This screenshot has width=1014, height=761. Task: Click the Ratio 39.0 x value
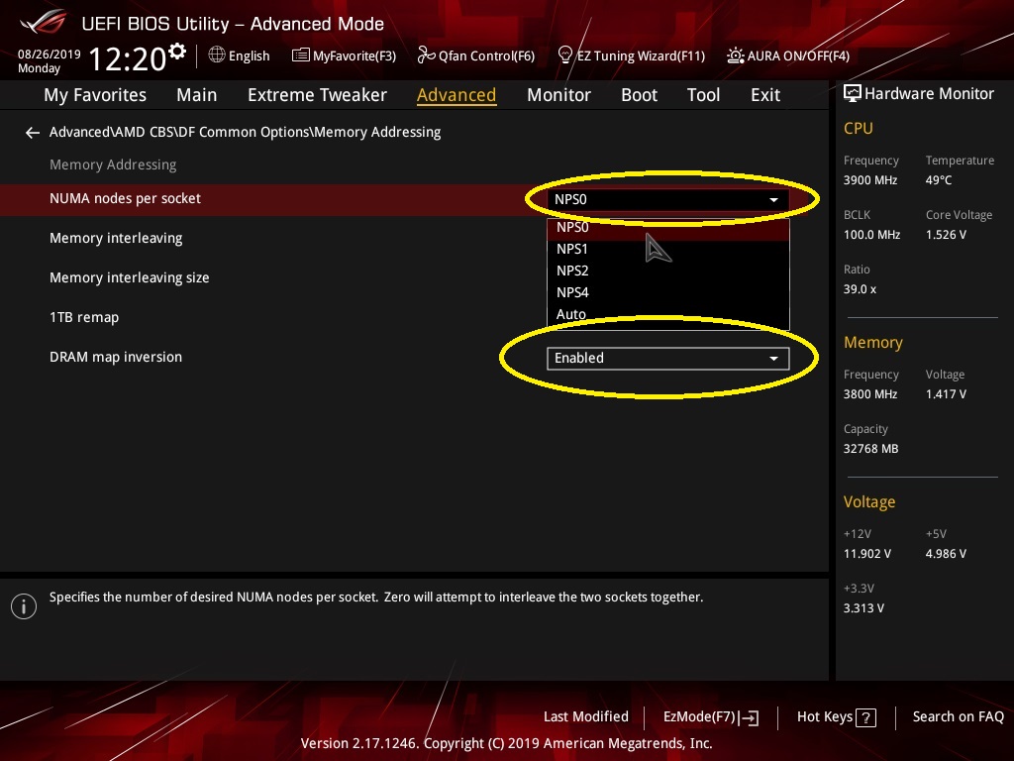pos(860,290)
